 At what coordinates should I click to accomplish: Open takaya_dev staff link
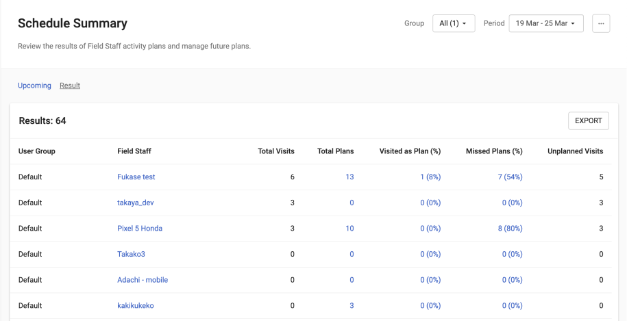136,203
